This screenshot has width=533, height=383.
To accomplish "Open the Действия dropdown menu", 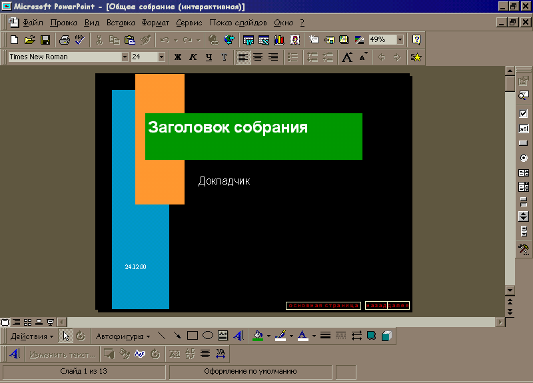I will [32, 336].
